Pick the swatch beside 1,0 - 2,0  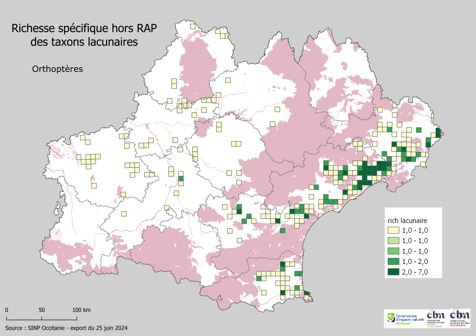(393, 261)
